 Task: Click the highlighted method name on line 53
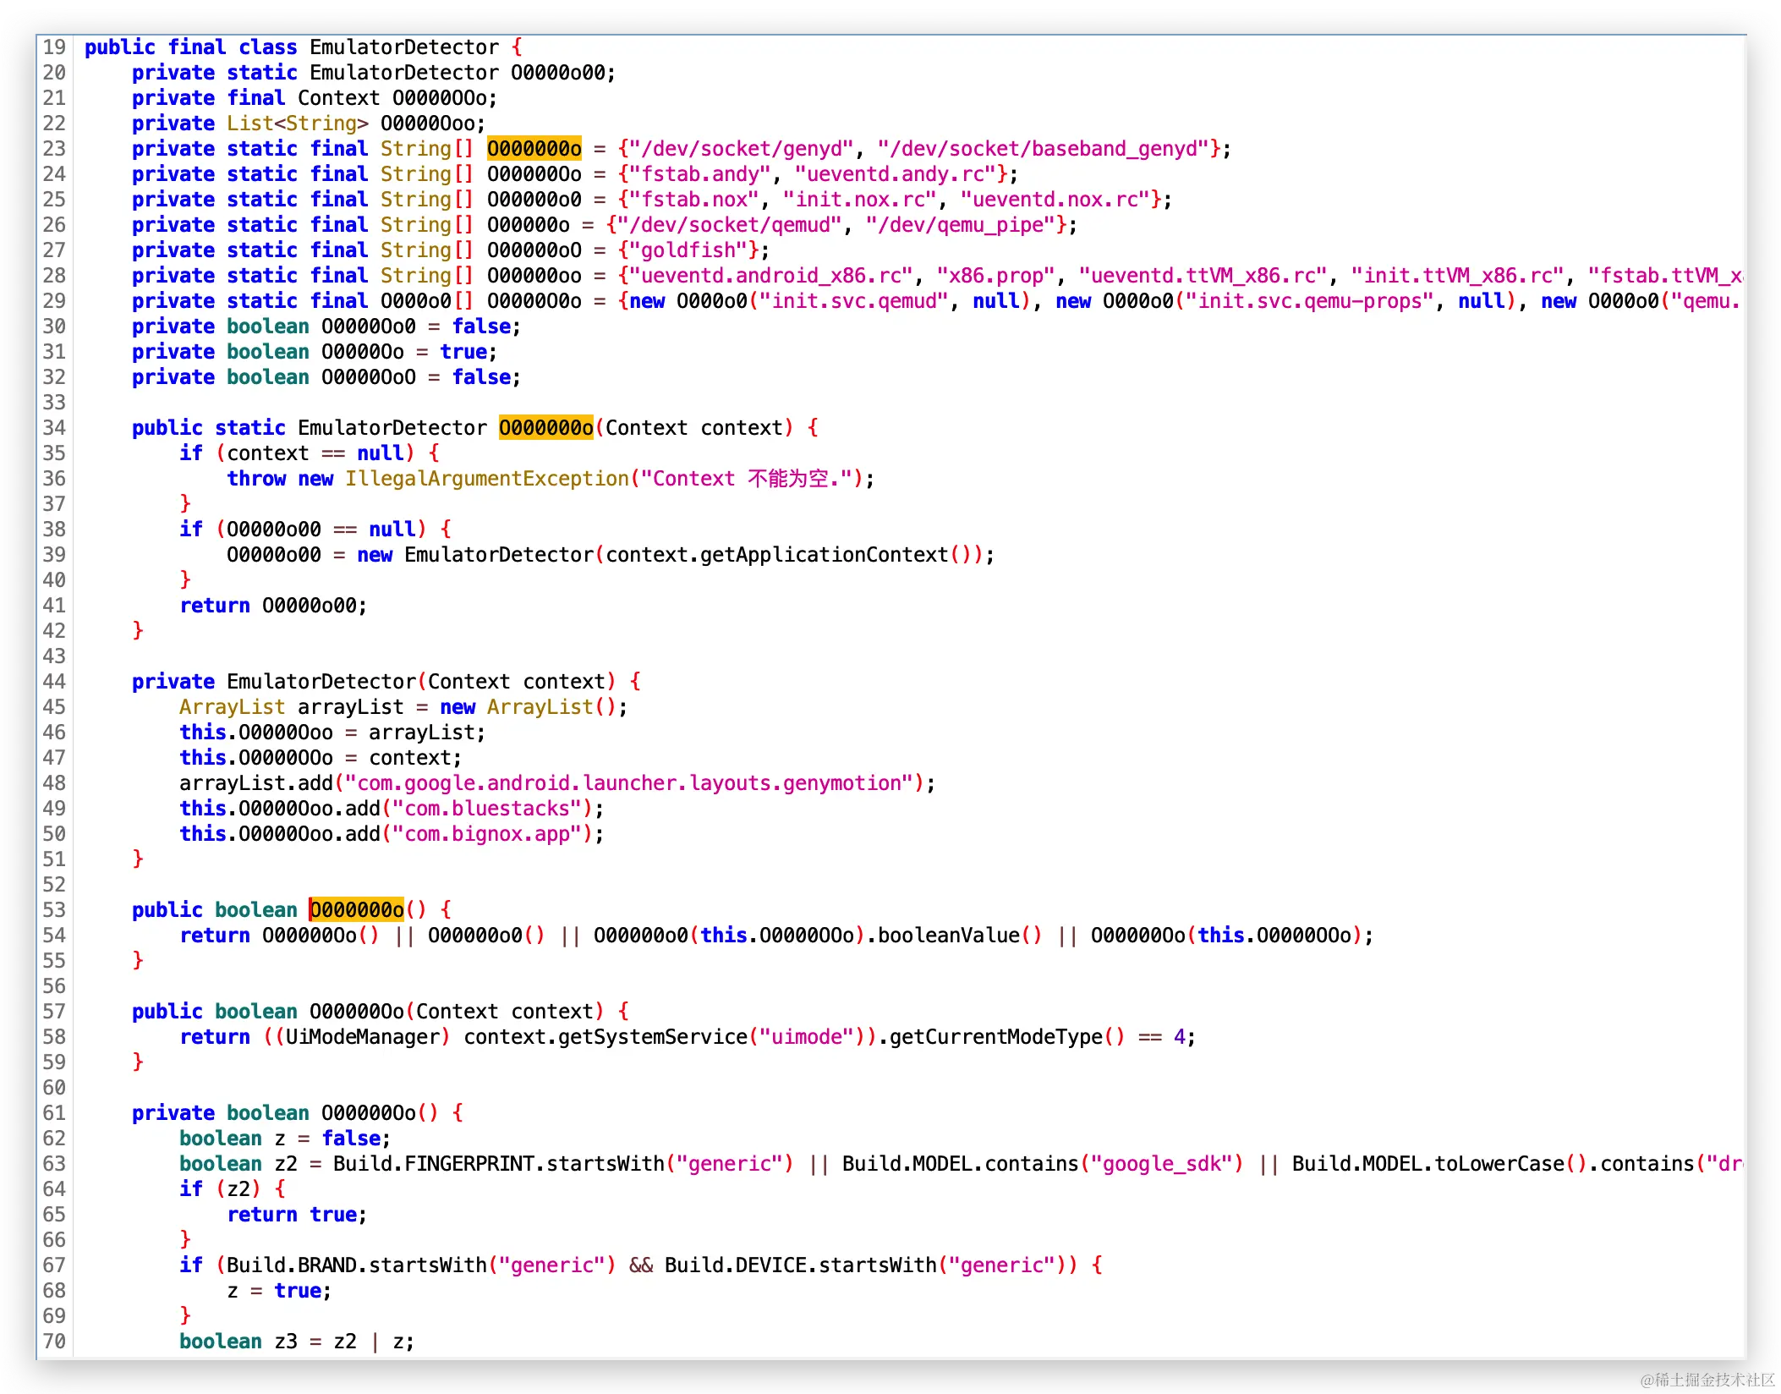[356, 910]
